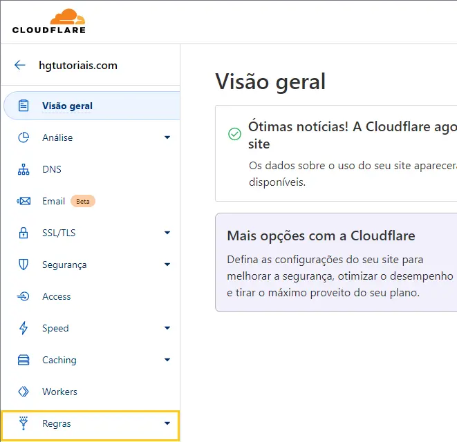Viewport: 457px width, 442px height.
Task: Expand the Segurança submenu arrow
Action: (x=167, y=265)
